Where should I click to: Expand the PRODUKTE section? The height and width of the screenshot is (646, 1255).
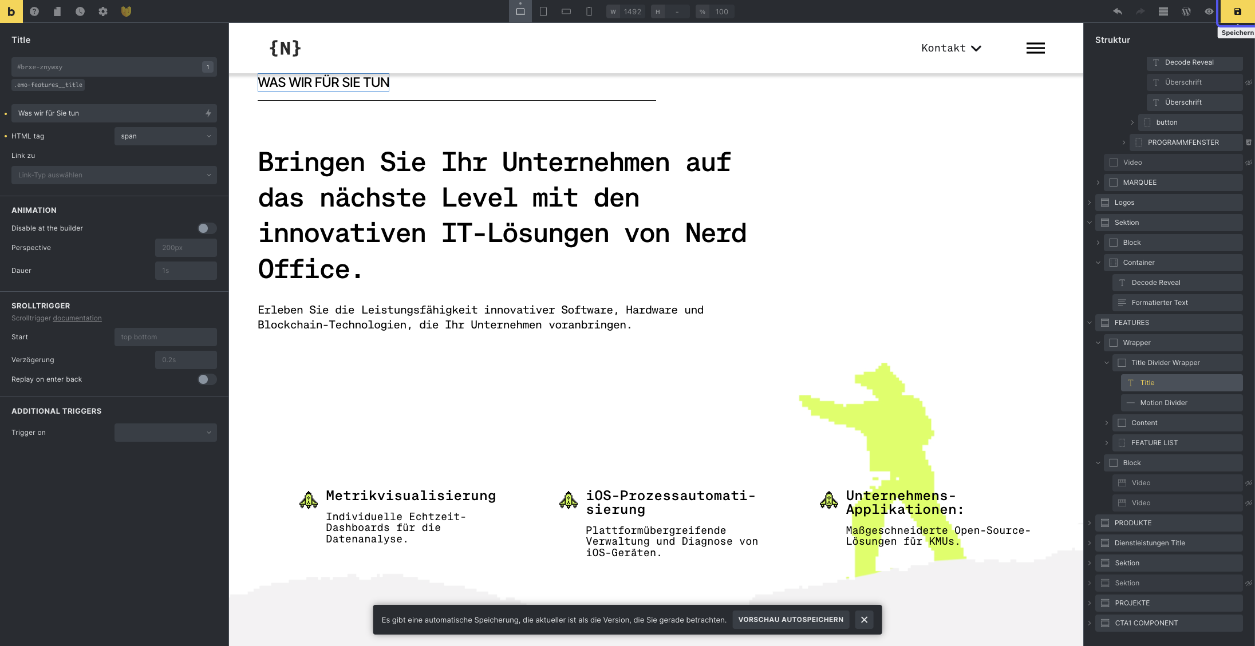[1090, 523]
